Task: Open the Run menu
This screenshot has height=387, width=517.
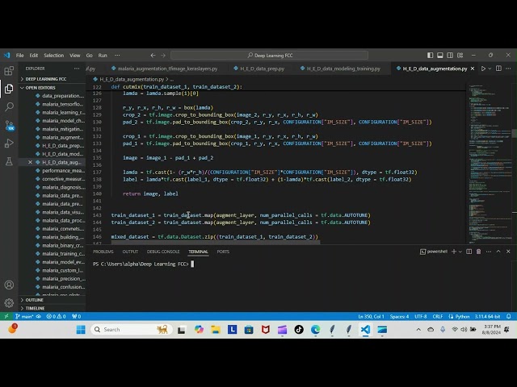Action: 103,56
